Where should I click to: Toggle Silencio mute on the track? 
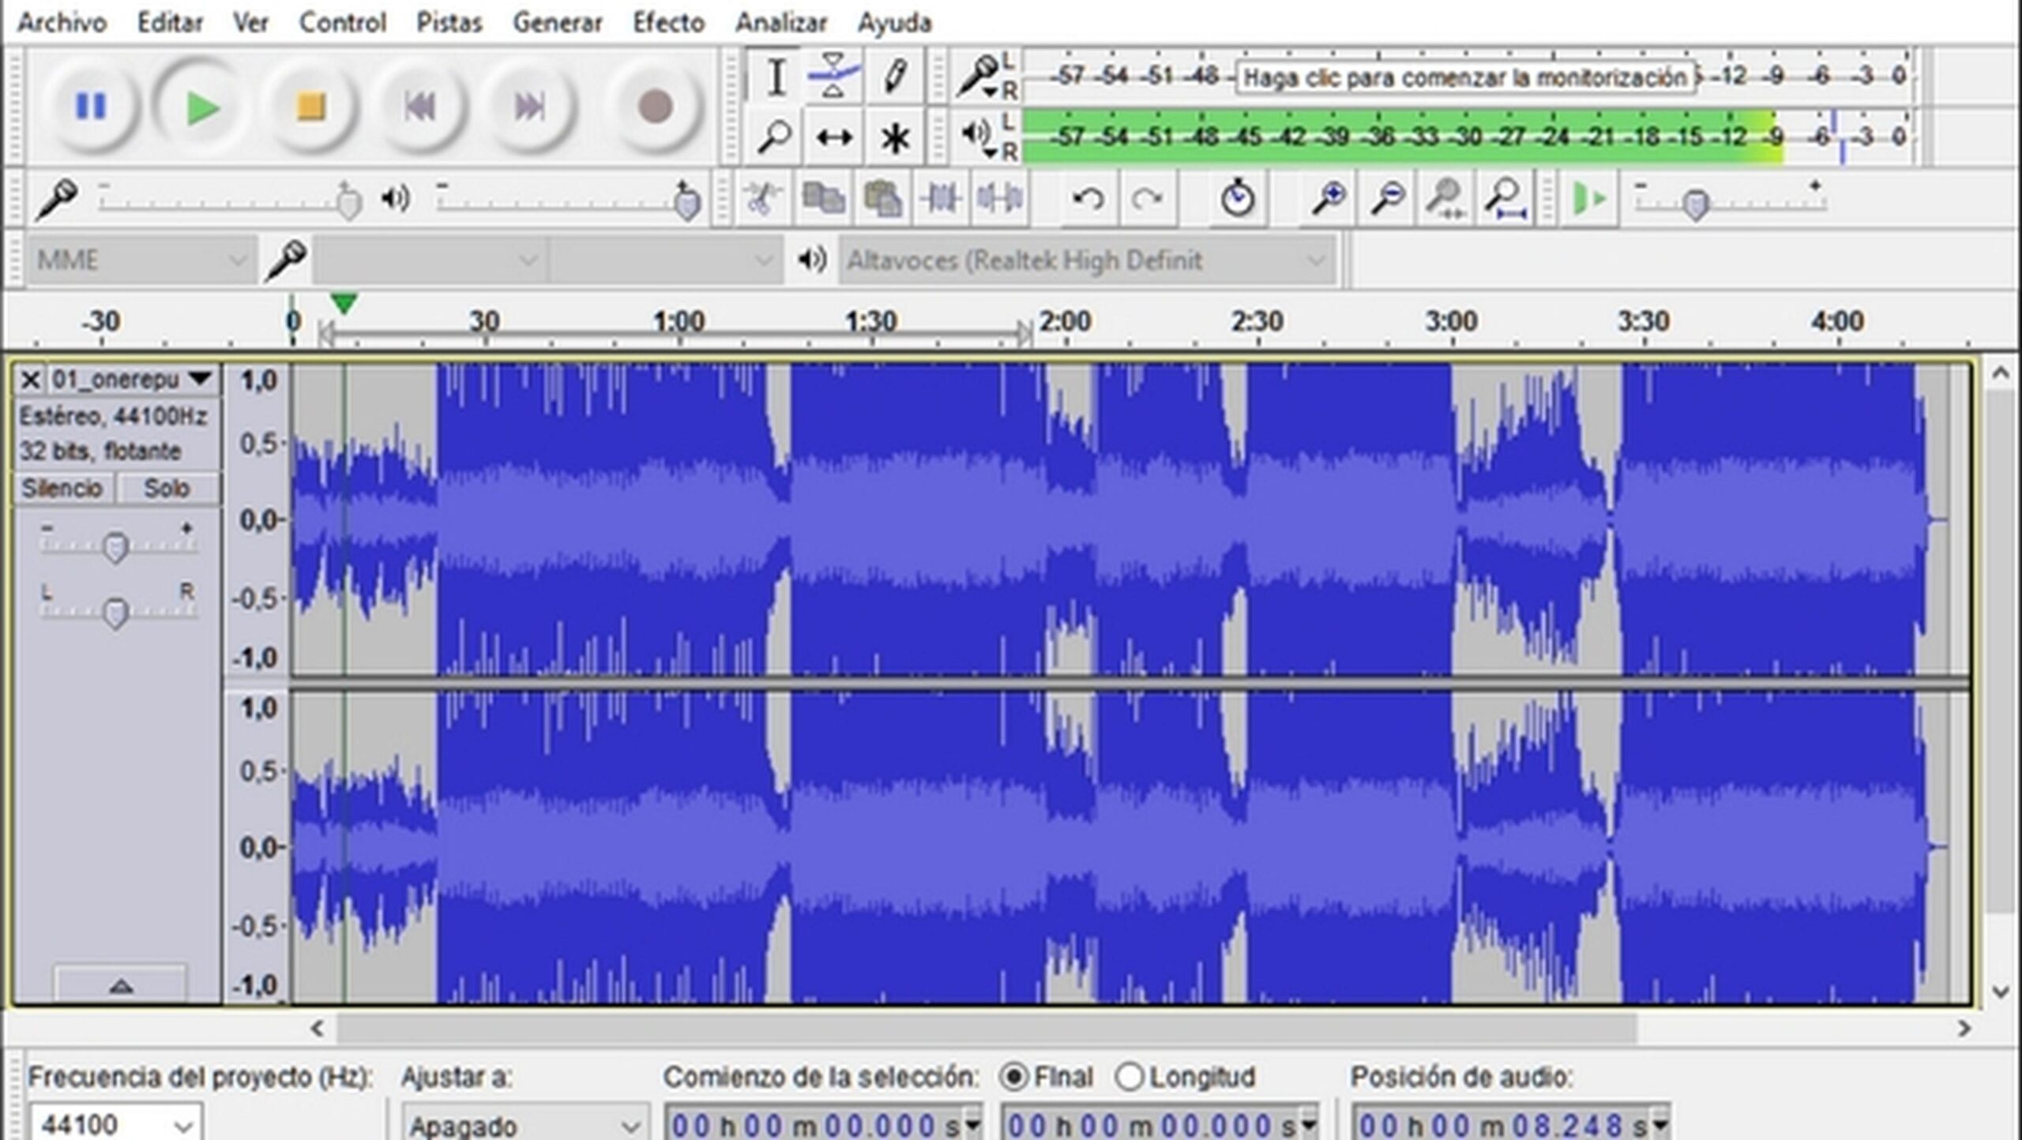click(62, 488)
